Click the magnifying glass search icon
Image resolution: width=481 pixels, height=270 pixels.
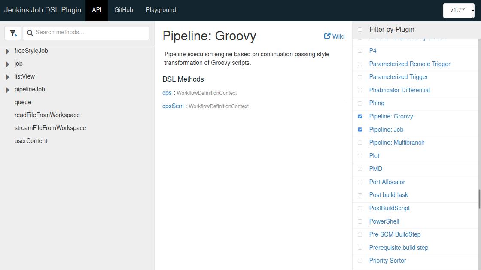30,33
